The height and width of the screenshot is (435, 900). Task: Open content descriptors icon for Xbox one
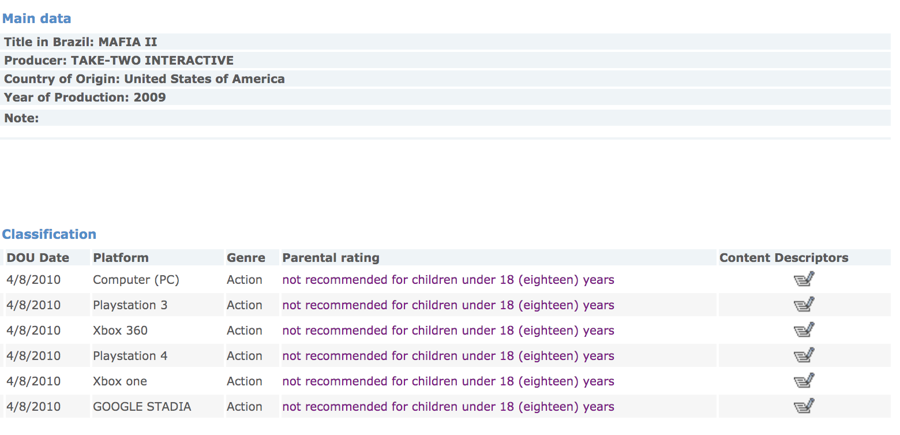click(x=804, y=381)
